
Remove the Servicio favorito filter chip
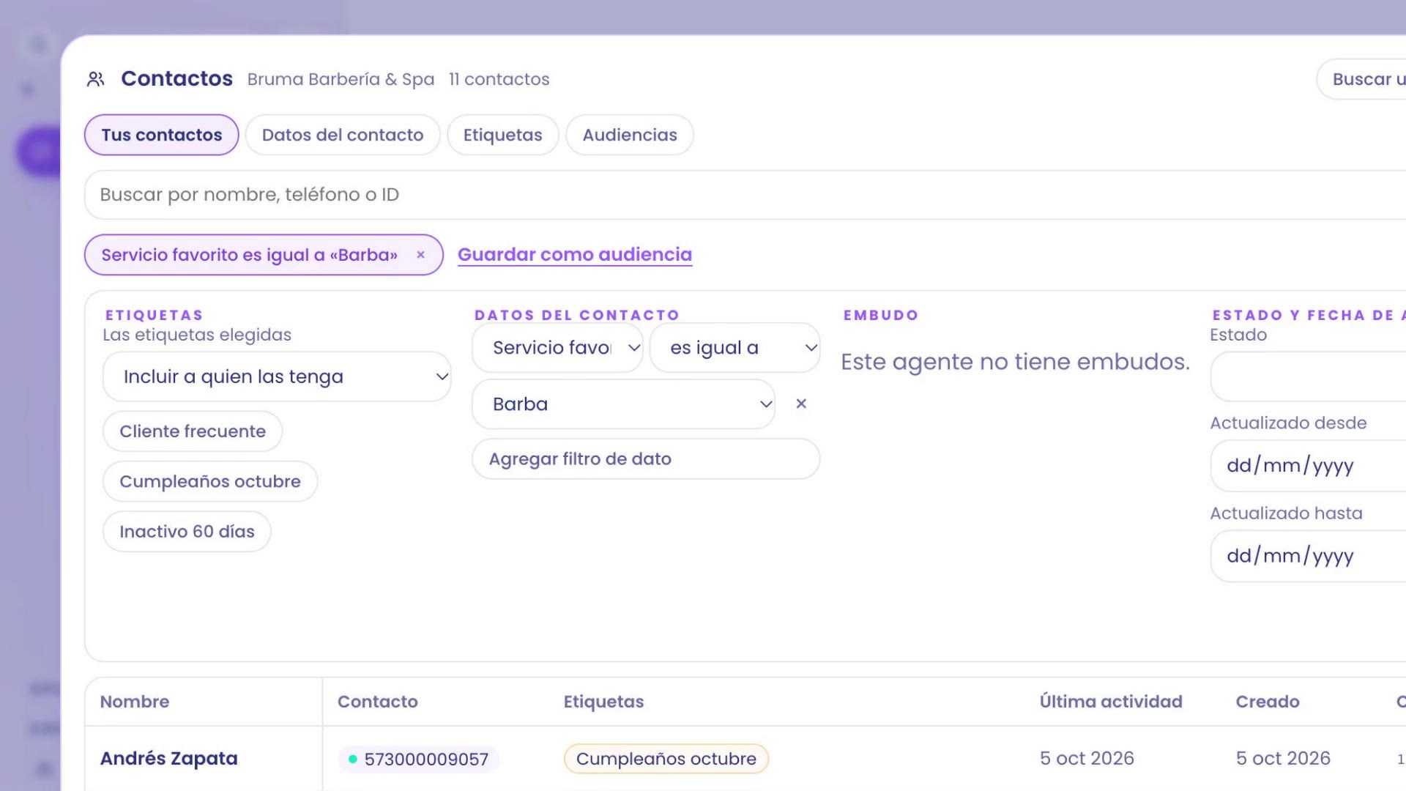pos(420,255)
